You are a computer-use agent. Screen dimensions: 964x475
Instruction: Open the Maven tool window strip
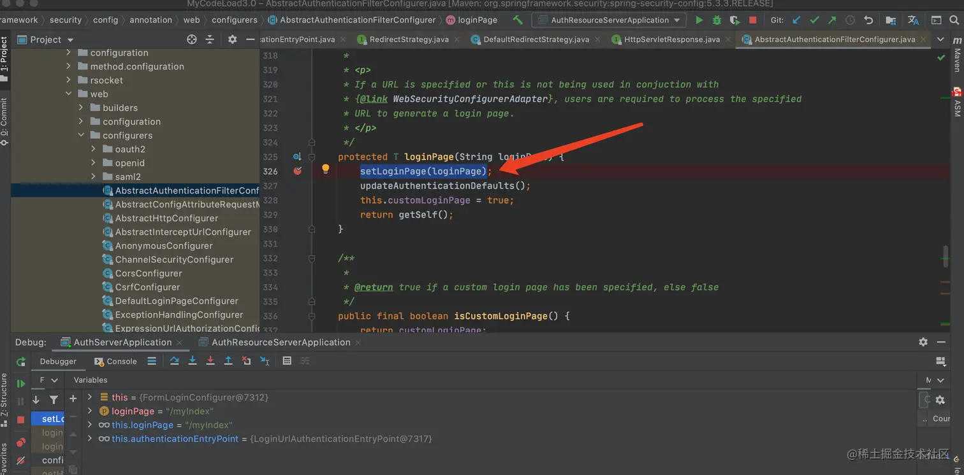[x=957, y=55]
